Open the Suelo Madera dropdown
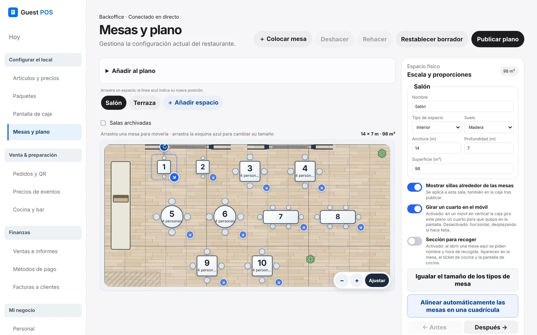The image size is (537, 335). (489, 127)
